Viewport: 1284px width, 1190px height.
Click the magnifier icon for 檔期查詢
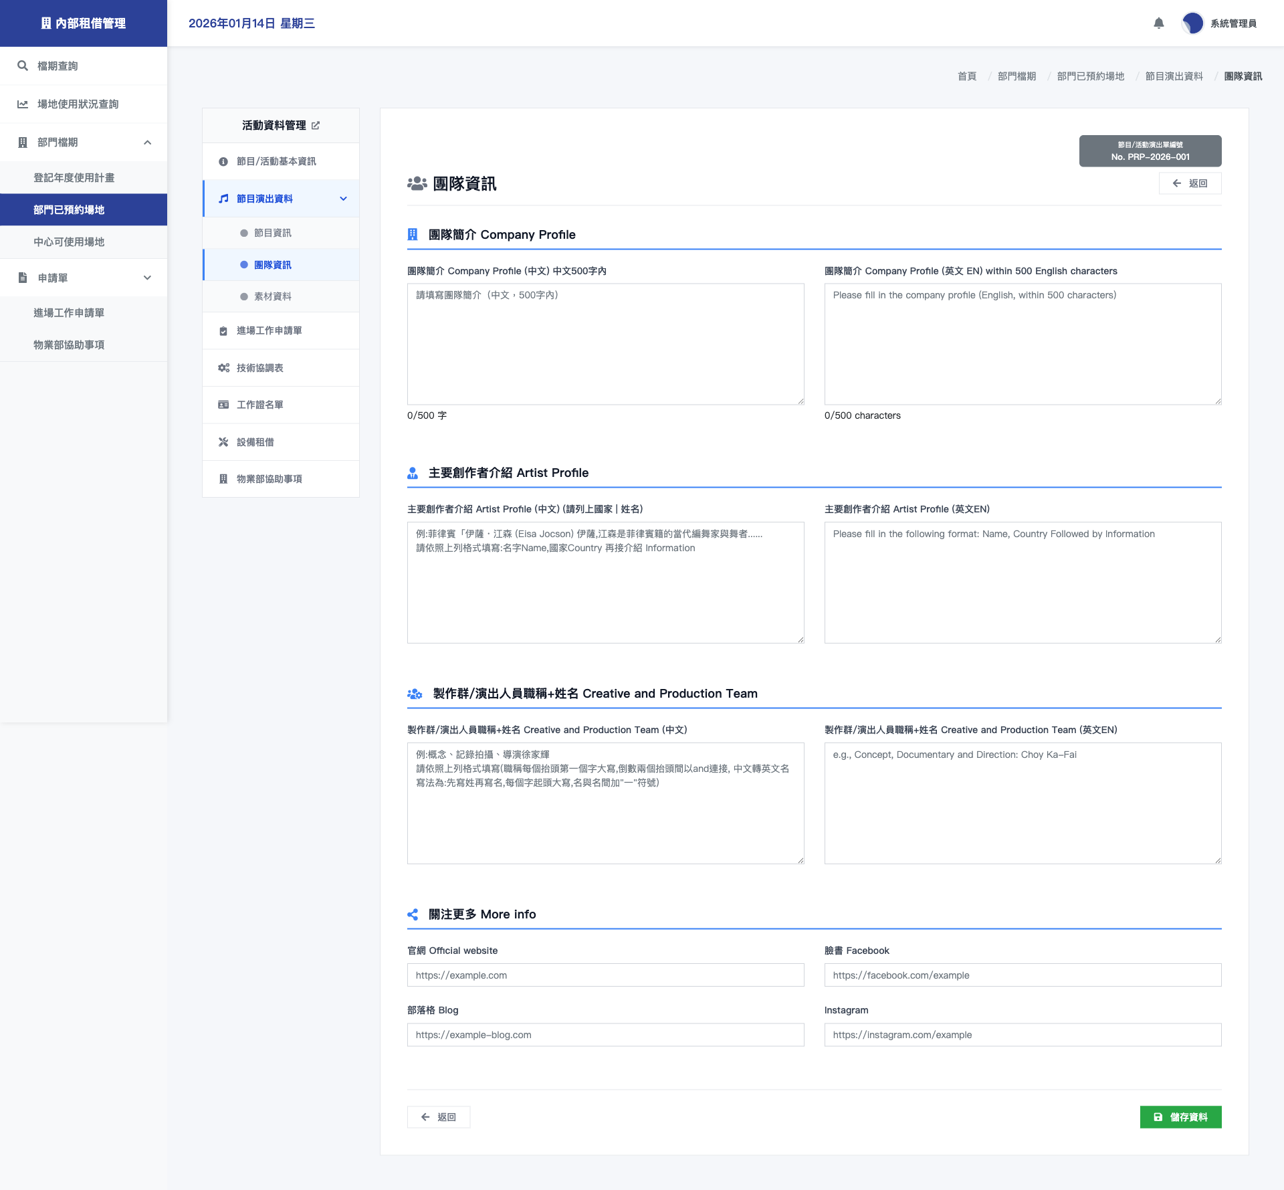click(23, 66)
